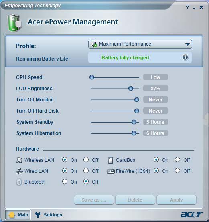The height and width of the screenshot is (222, 209).
Task: Click the CPU Speed slider knob
Action: coord(92,77)
